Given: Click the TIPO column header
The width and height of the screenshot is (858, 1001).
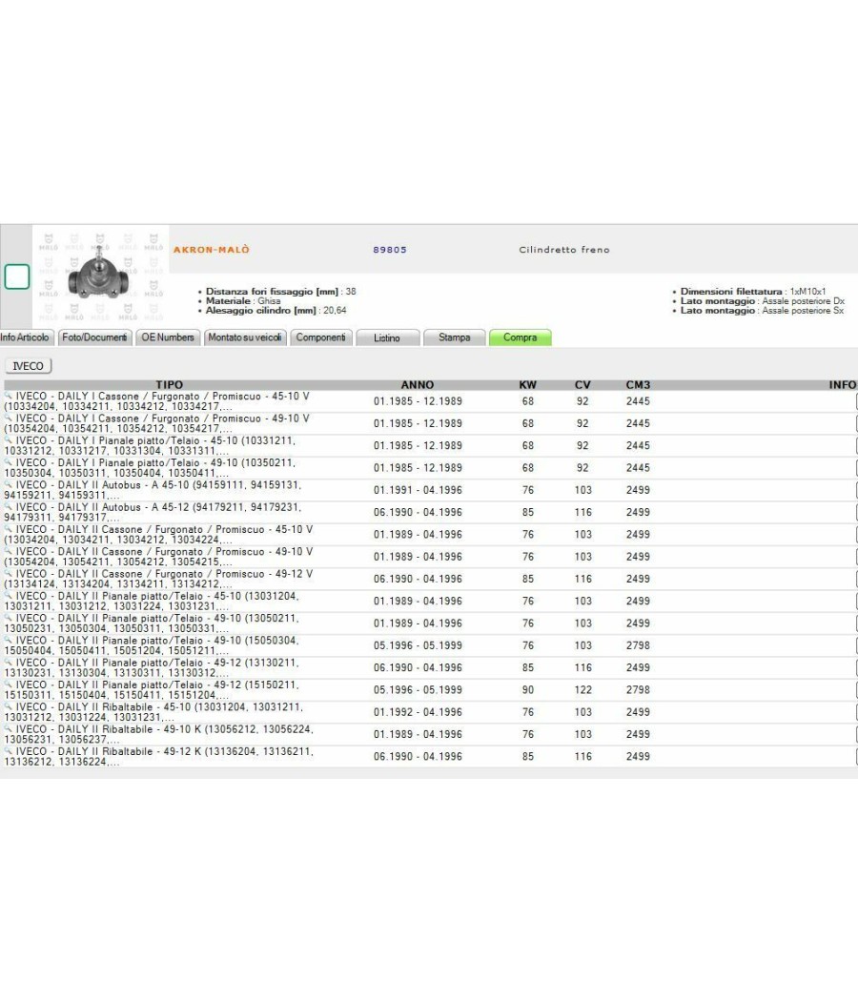Looking at the screenshot, I should pyautogui.click(x=169, y=385).
